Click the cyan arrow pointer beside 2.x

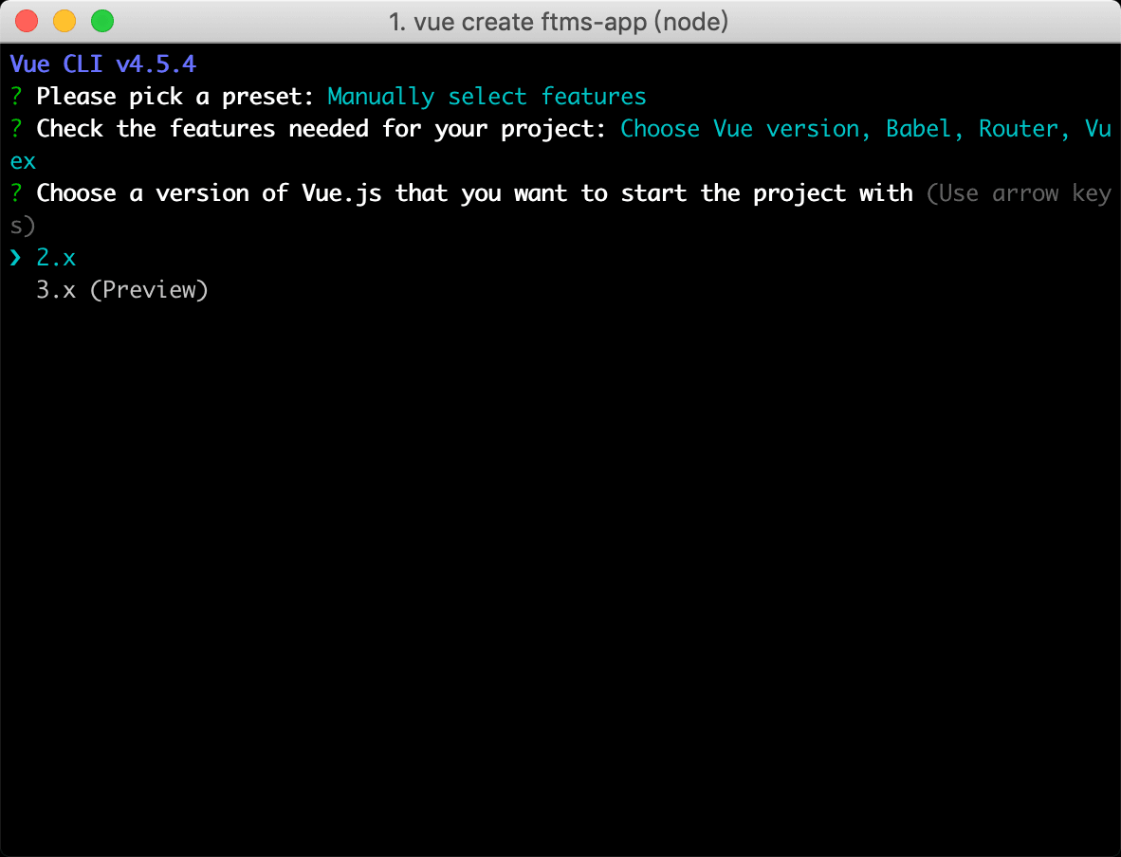pyautogui.click(x=16, y=258)
